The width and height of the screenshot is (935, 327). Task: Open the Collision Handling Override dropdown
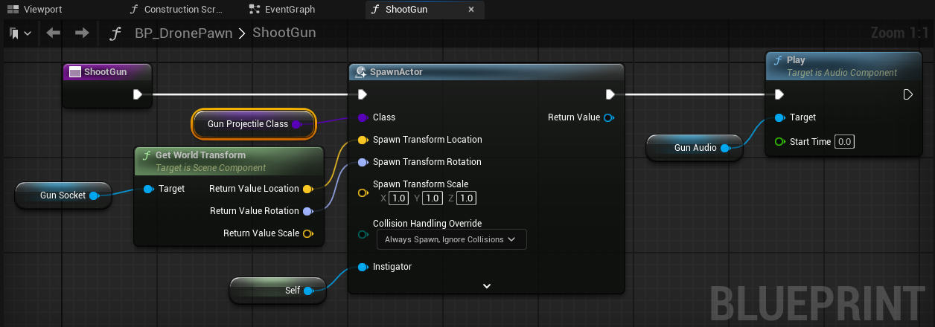pos(451,239)
